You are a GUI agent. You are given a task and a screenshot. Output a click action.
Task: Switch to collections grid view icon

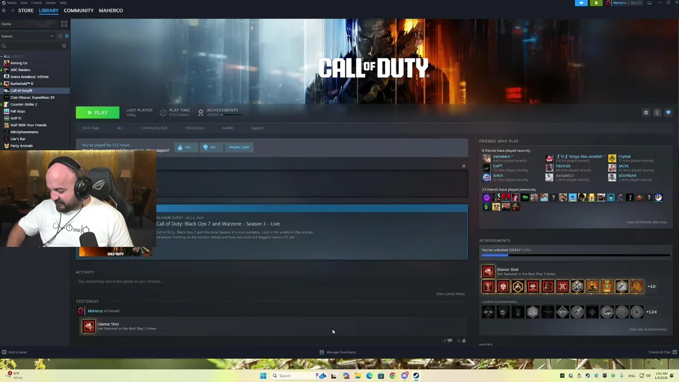[64, 24]
